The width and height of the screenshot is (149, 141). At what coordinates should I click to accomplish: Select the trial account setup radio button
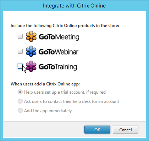click(20, 92)
